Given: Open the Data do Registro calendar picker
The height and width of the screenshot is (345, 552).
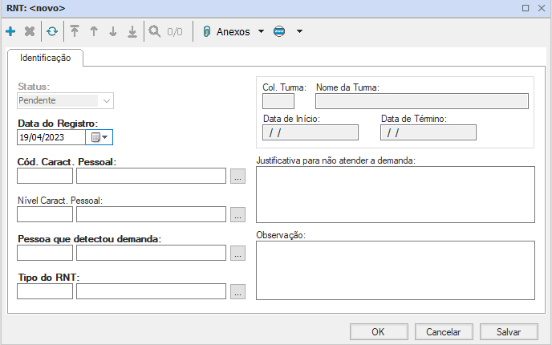Looking at the screenshot, I should tap(99, 137).
